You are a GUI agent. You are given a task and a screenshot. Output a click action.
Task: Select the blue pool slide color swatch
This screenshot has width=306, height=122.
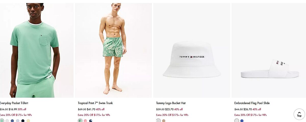pos(242,121)
